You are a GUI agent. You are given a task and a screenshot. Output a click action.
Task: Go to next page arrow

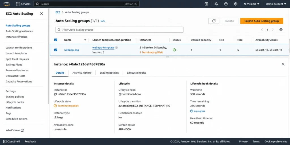coord(272,29)
